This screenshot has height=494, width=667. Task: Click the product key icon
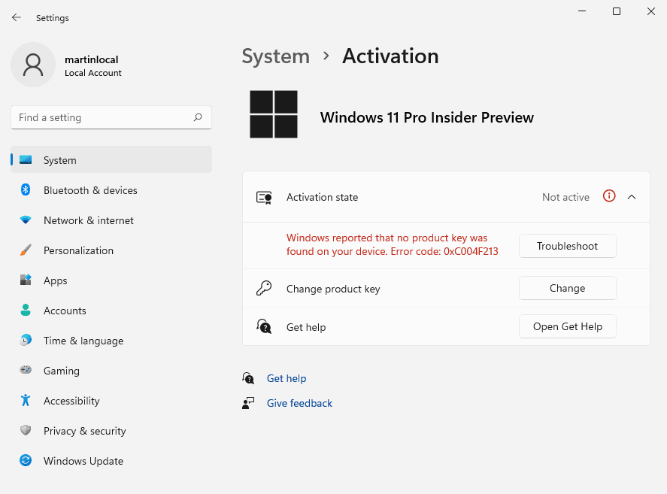(264, 288)
